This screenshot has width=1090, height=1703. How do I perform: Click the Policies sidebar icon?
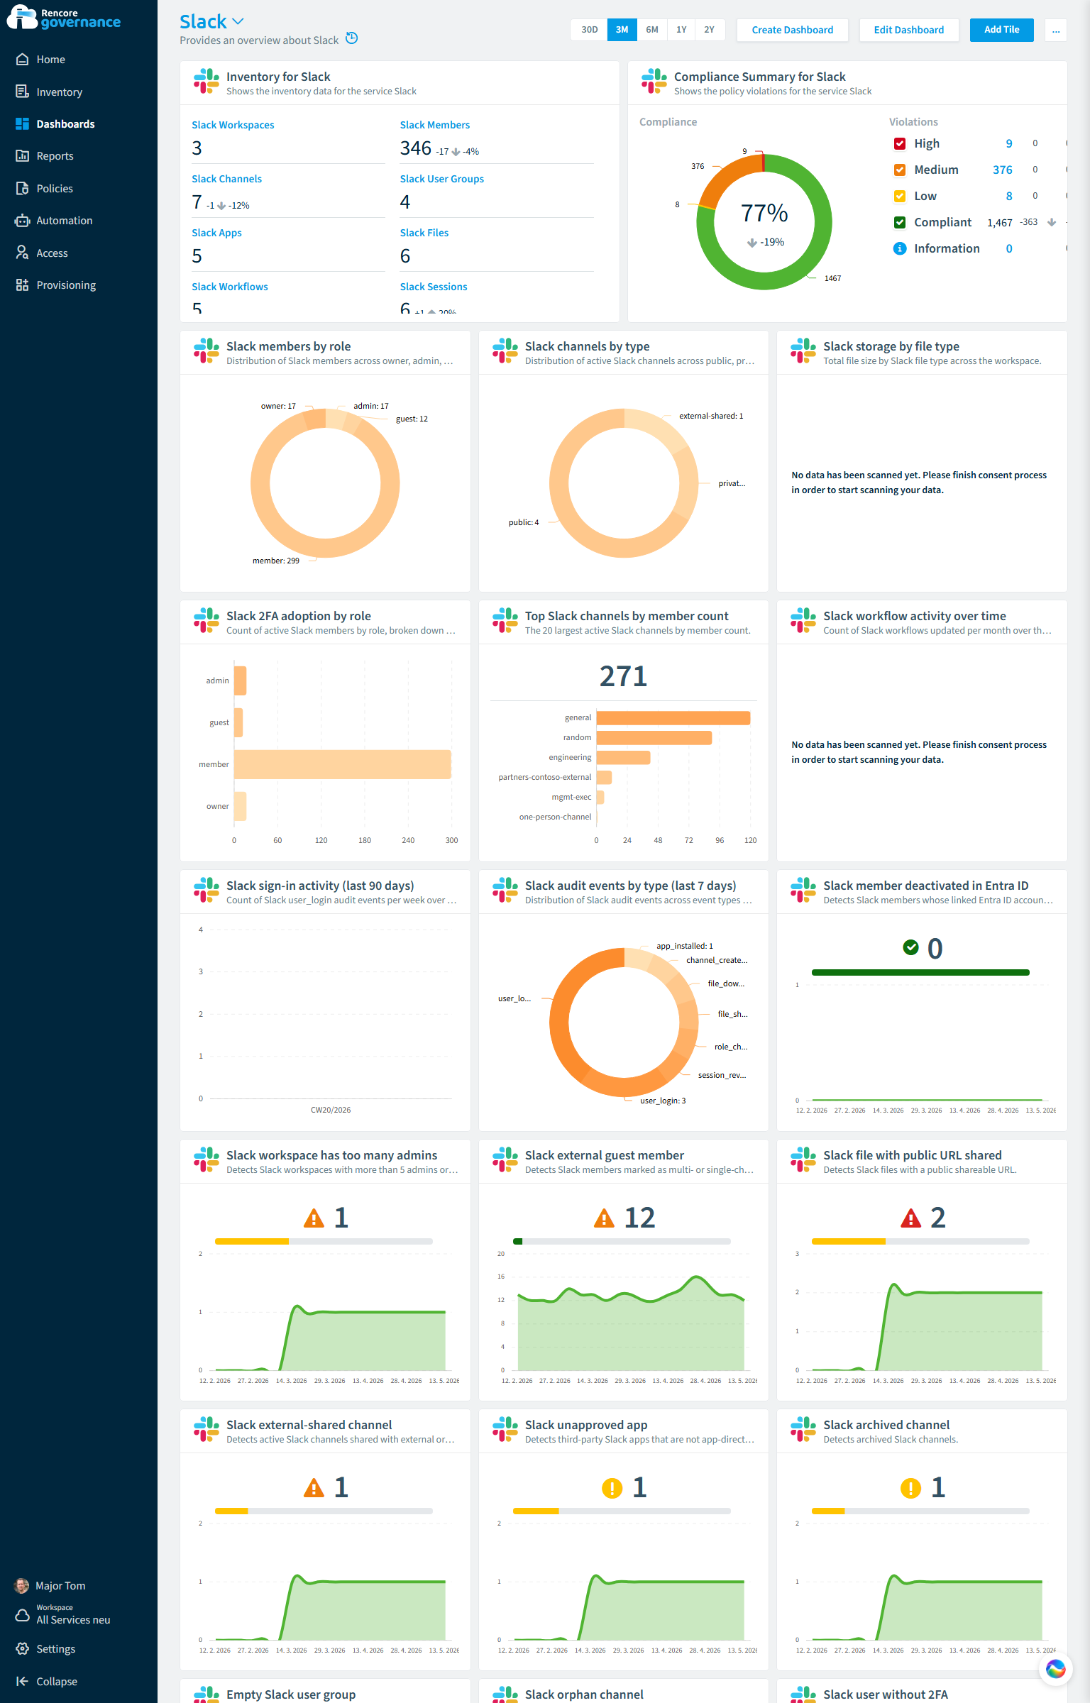(x=22, y=188)
